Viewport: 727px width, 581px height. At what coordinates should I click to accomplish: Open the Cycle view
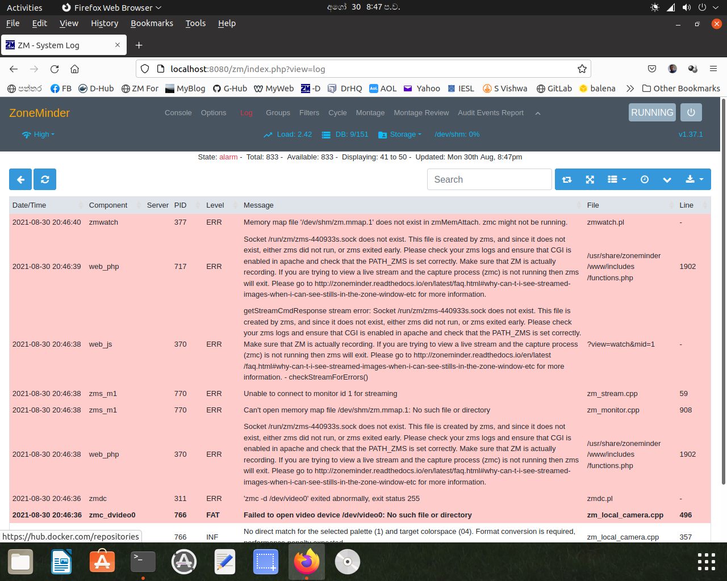point(337,113)
